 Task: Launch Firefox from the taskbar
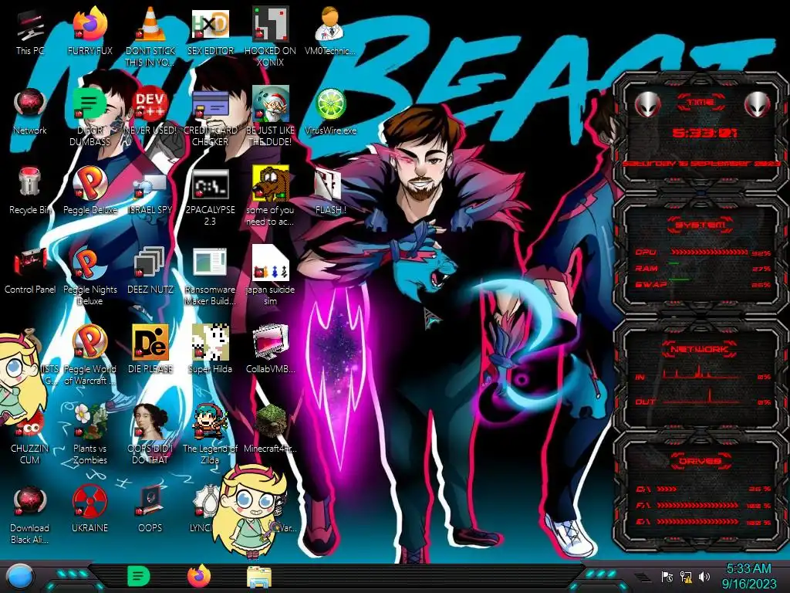199,576
